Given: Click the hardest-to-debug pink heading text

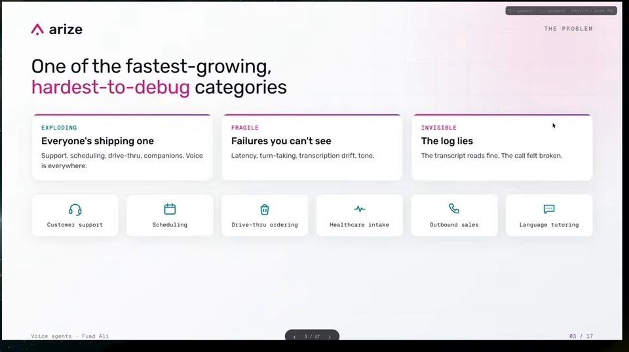Looking at the screenshot, I should point(111,87).
